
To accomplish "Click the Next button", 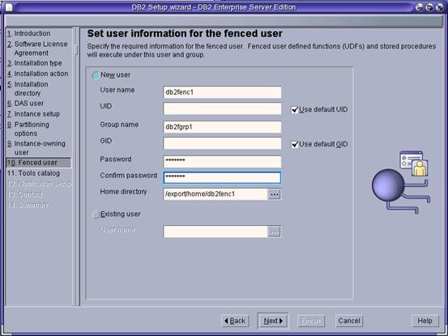I will (x=273, y=321).
